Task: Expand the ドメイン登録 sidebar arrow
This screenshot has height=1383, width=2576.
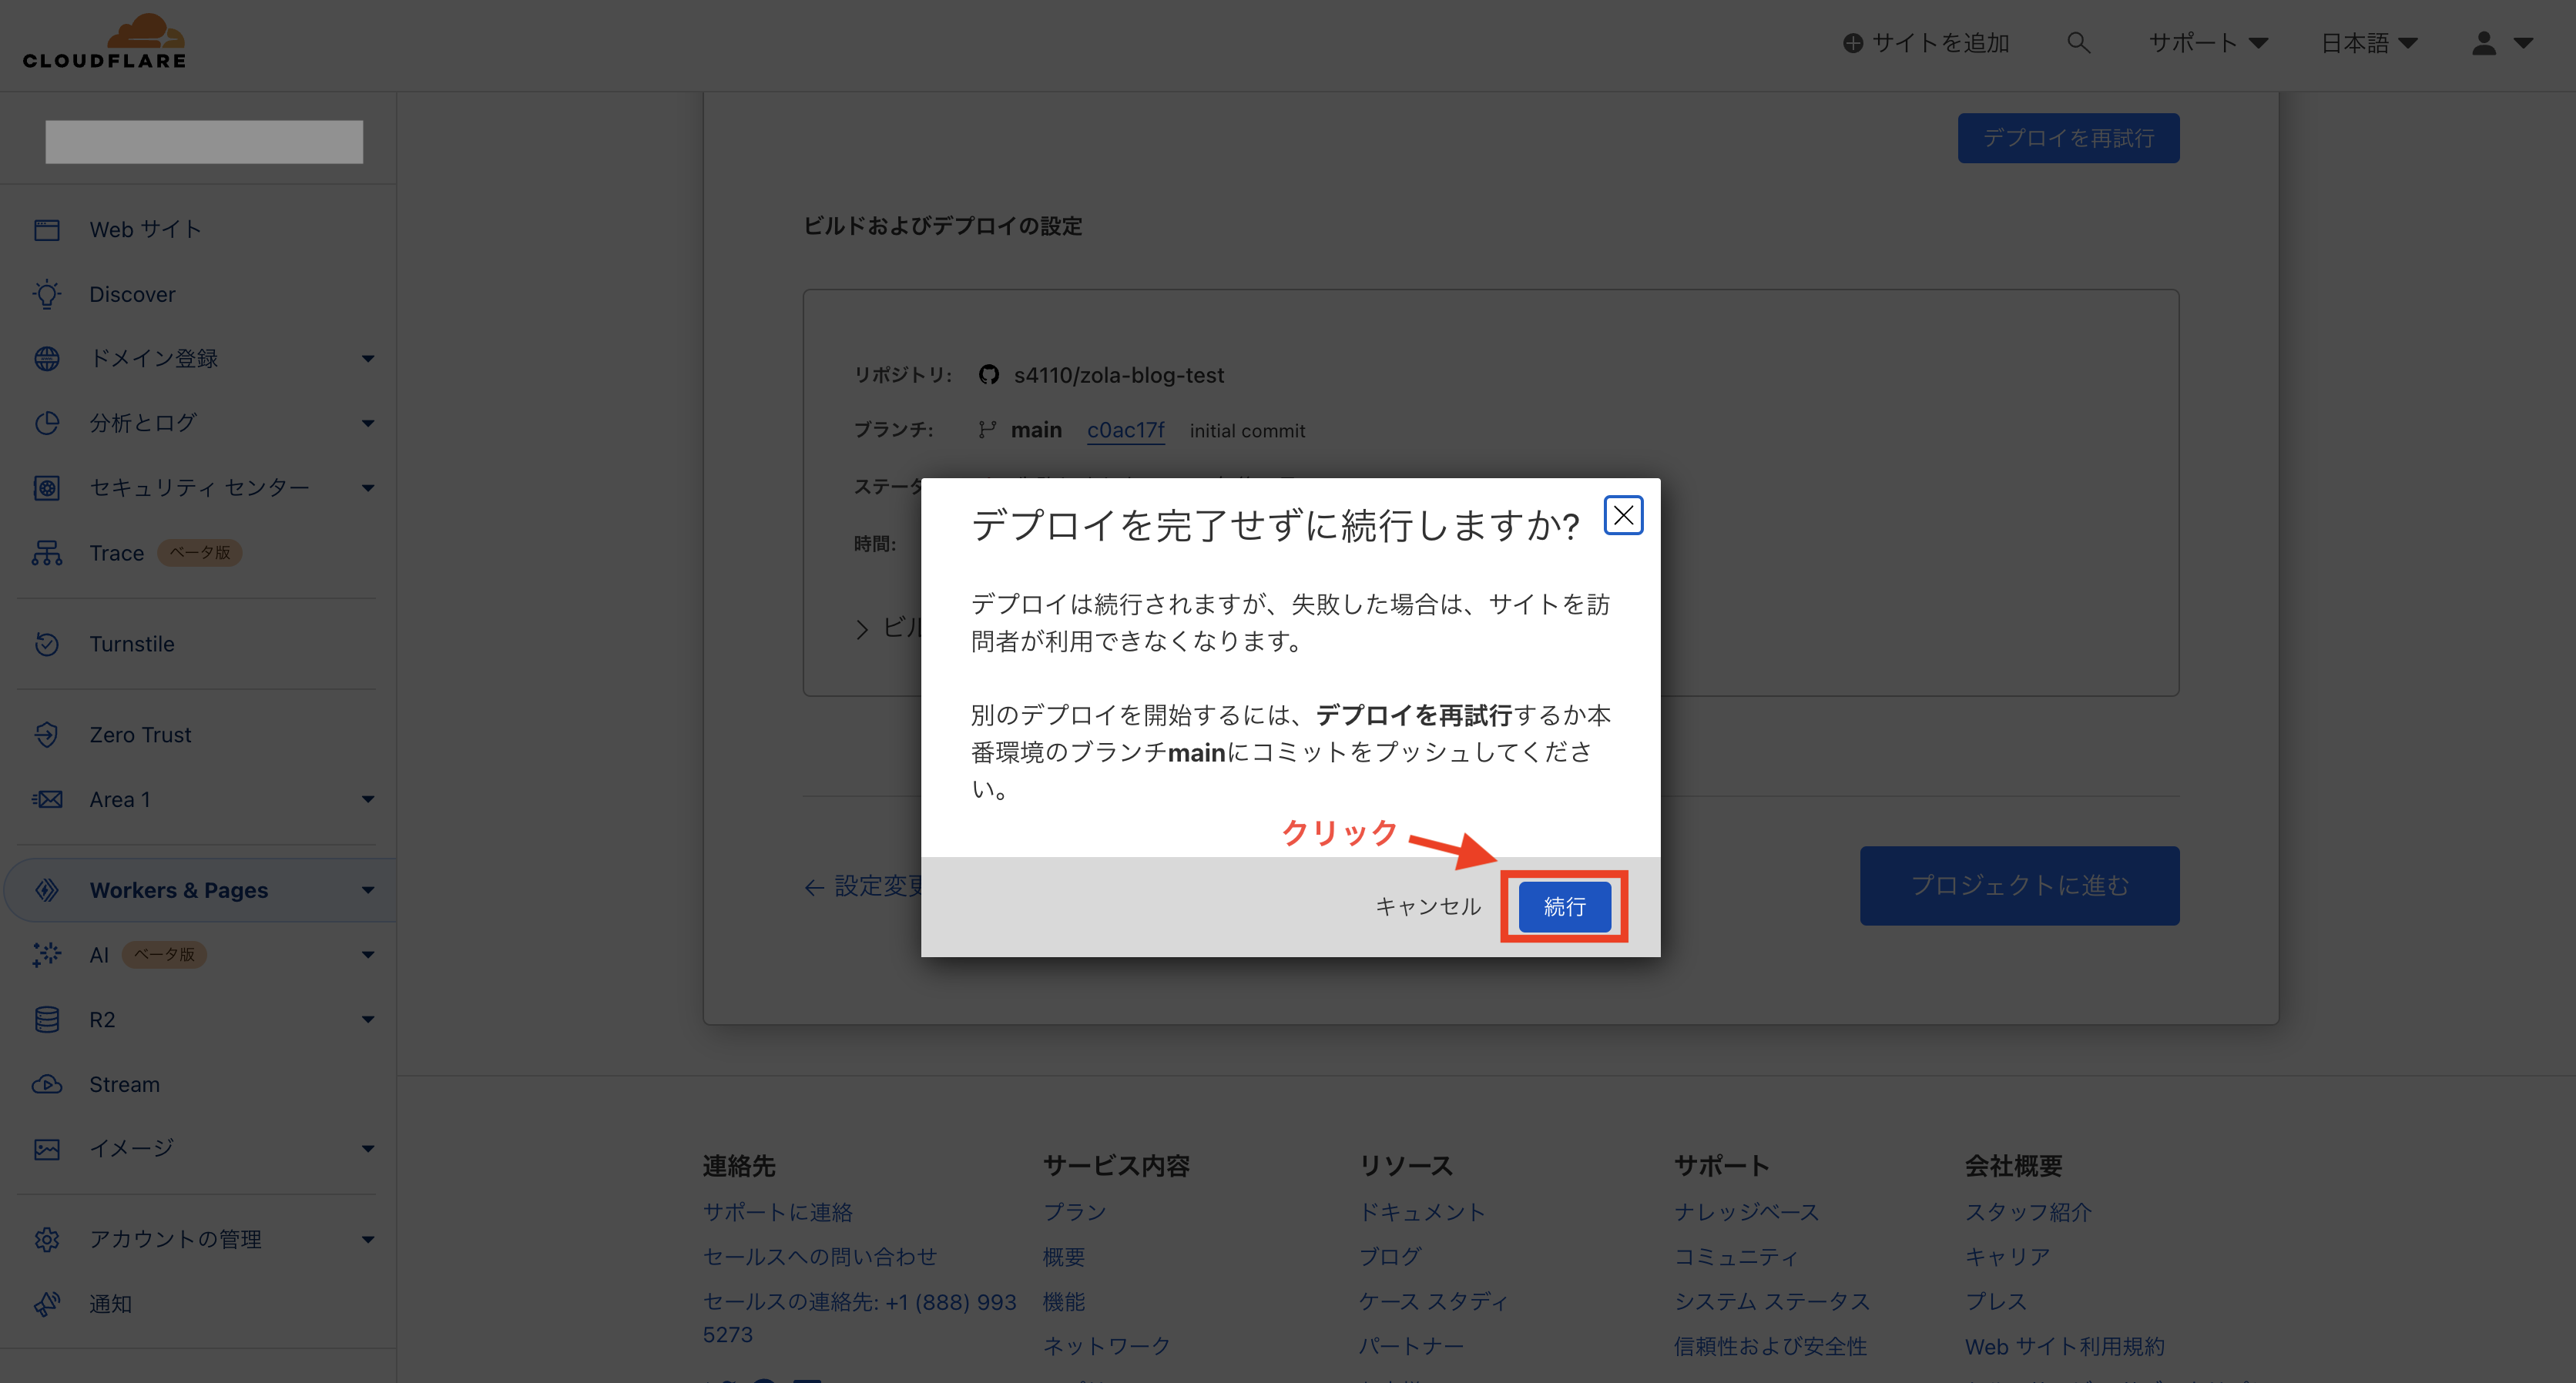Action: tap(368, 359)
